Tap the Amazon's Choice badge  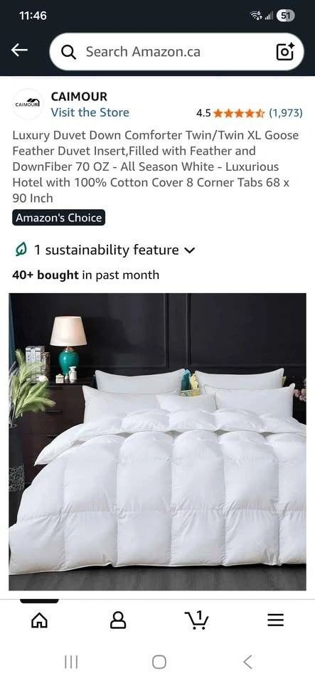click(59, 218)
